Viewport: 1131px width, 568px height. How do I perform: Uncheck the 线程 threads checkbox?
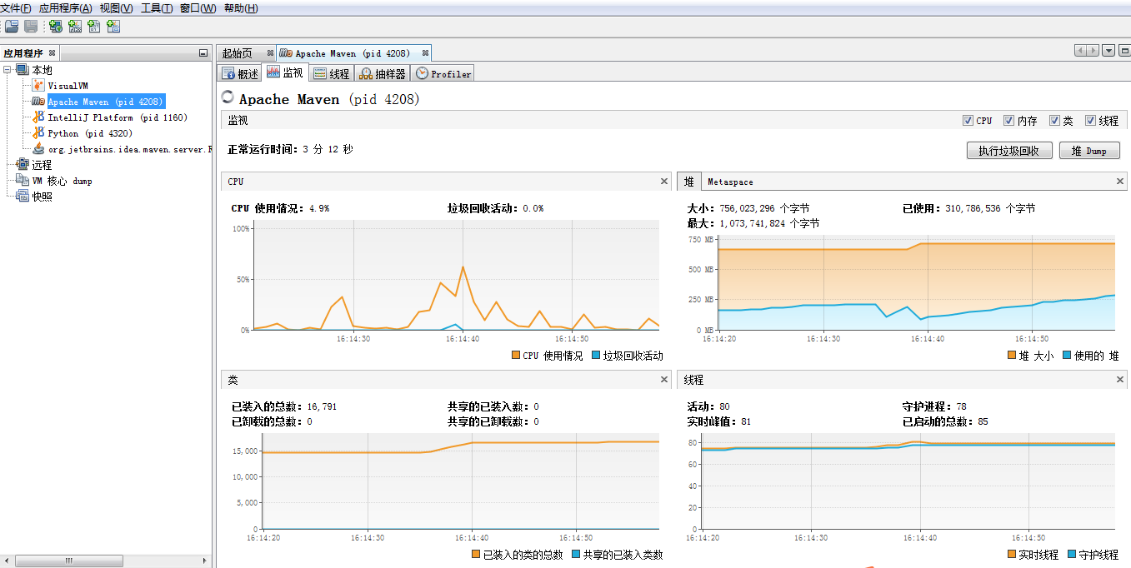(1090, 120)
